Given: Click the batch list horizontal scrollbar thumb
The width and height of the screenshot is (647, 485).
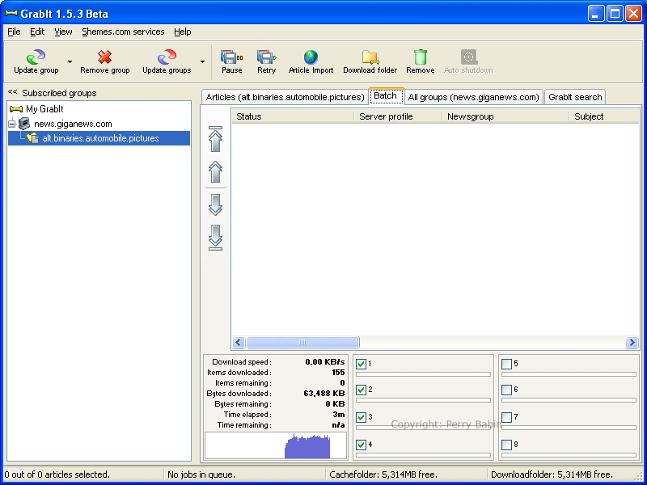Looking at the screenshot, I should 302,342.
